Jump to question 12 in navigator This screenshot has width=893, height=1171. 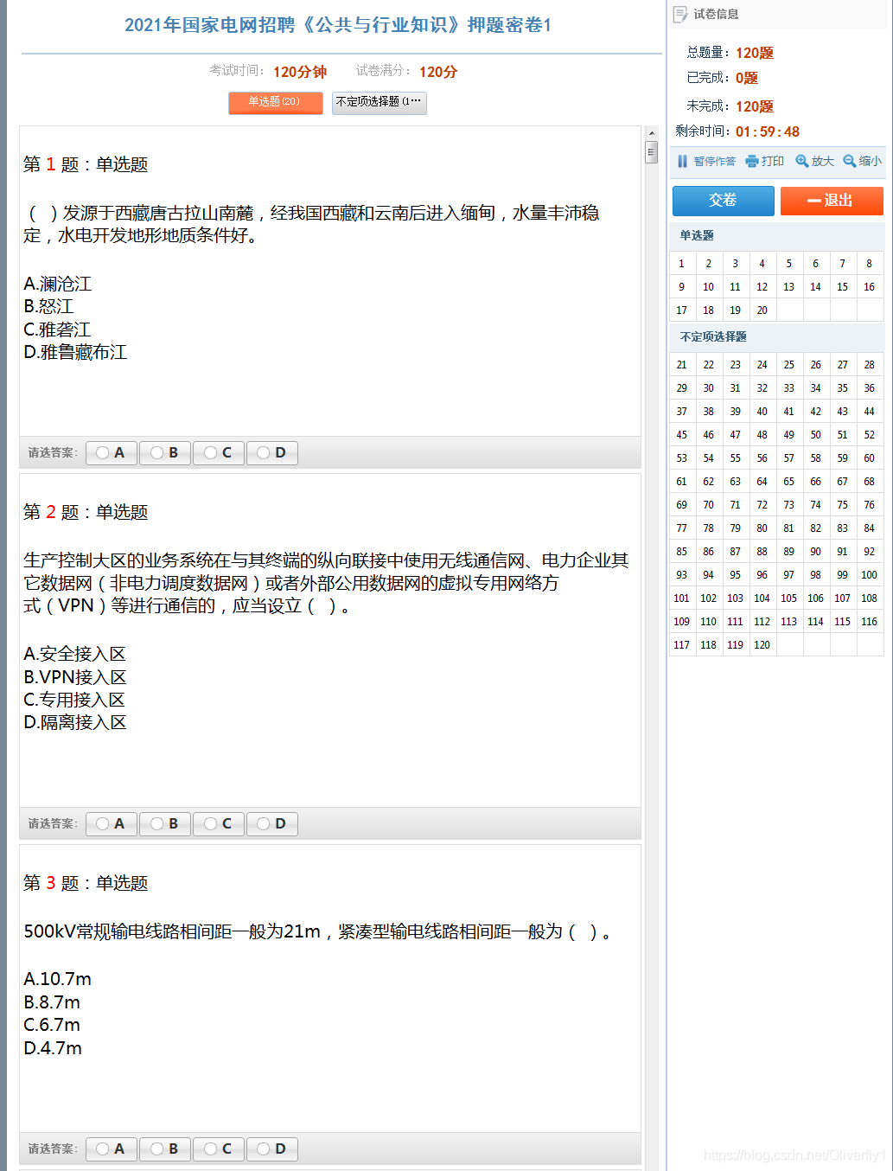[x=762, y=287]
